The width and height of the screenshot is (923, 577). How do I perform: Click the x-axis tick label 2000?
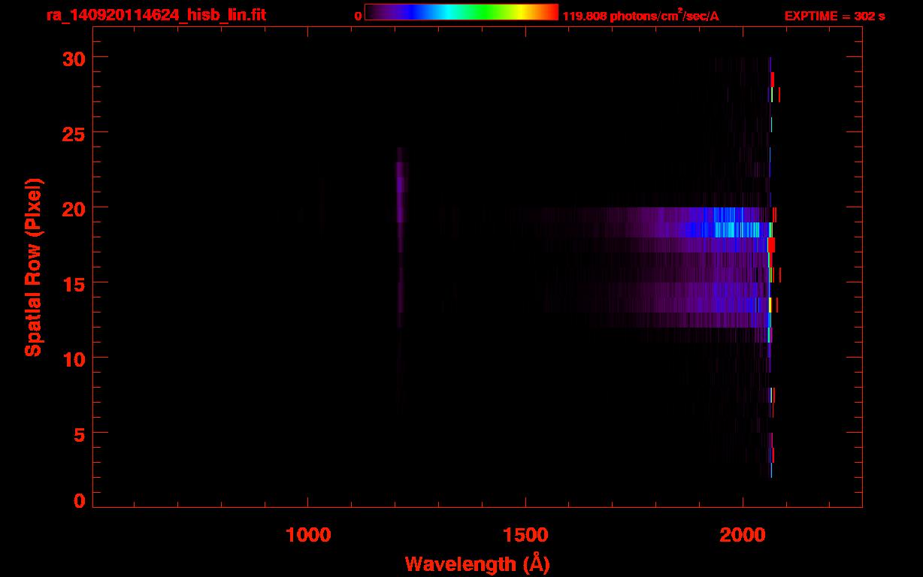(743, 534)
